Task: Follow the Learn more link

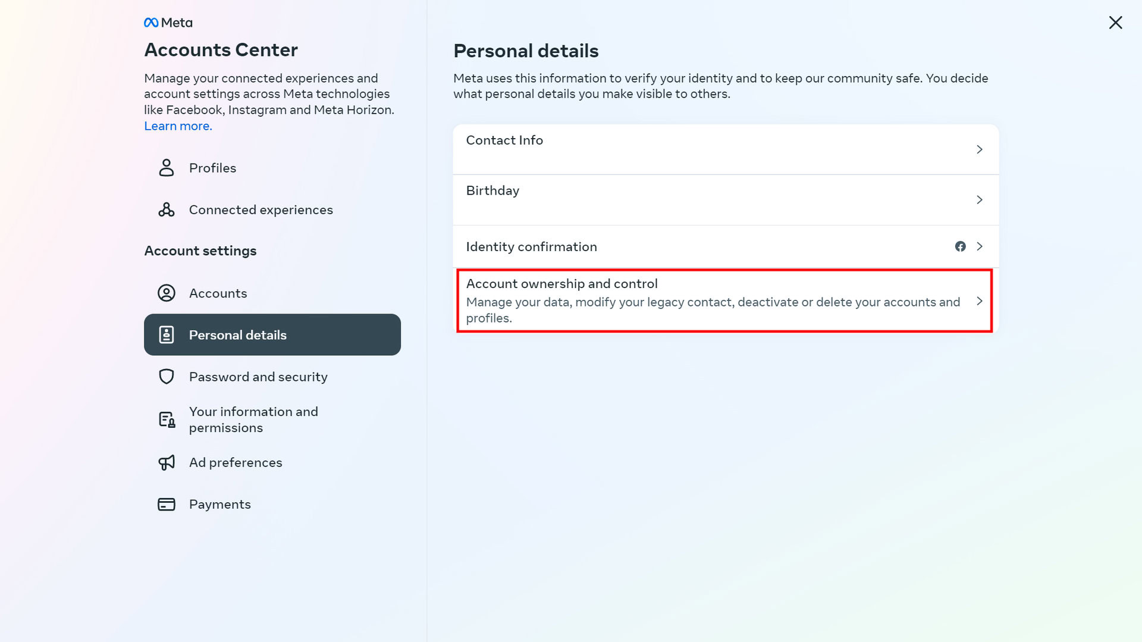Action: coord(178,126)
